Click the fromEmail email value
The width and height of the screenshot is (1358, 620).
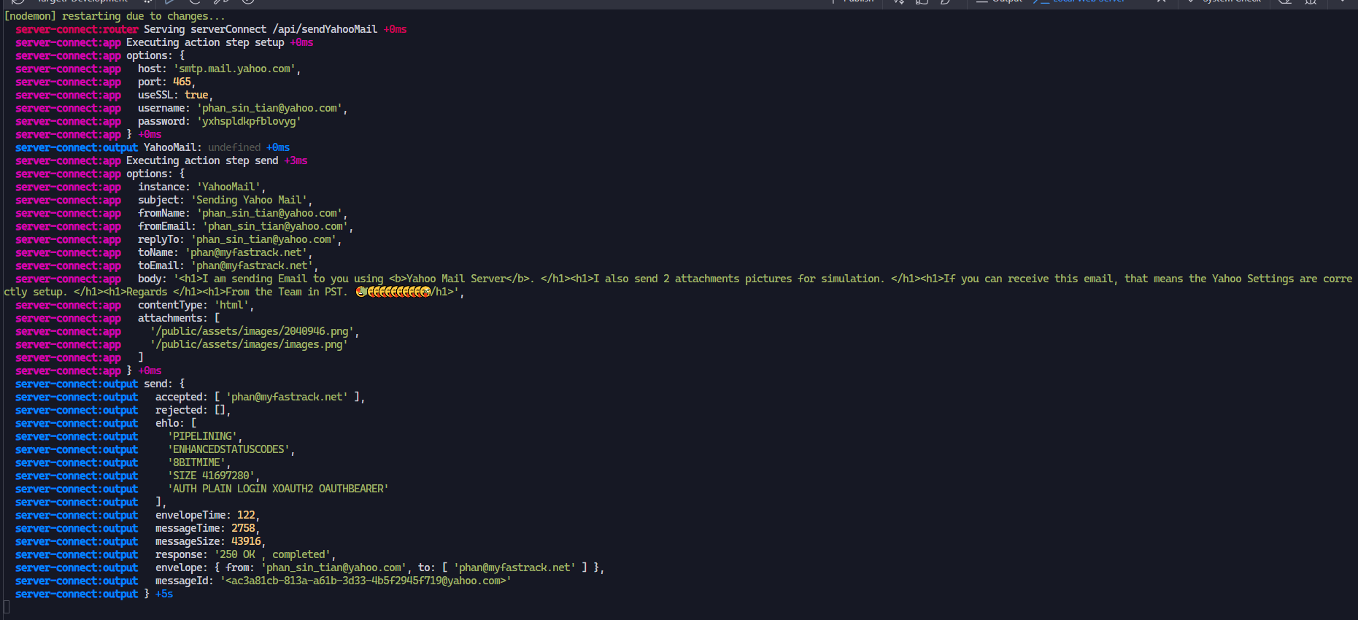275,226
